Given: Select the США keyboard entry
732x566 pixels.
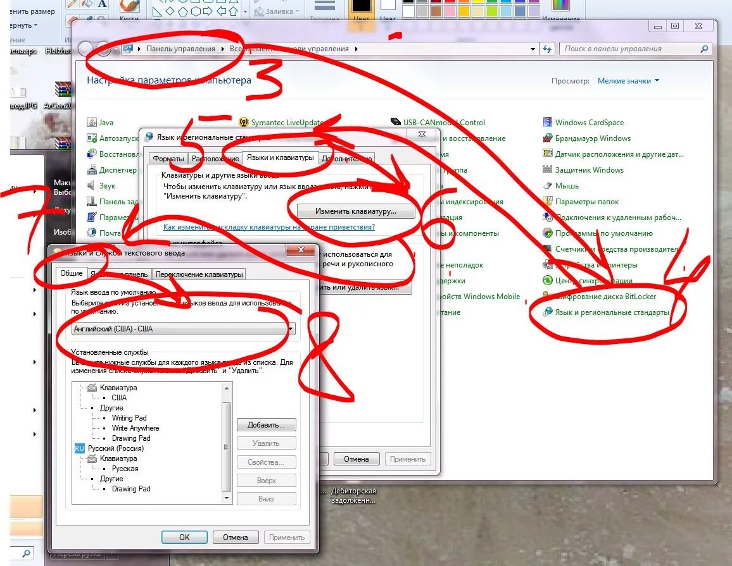Looking at the screenshot, I should [119, 398].
